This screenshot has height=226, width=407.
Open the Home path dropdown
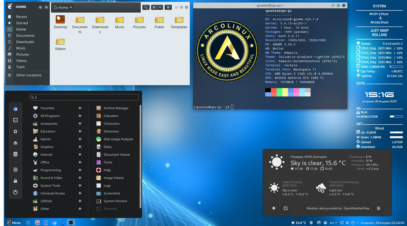[x=63, y=7]
